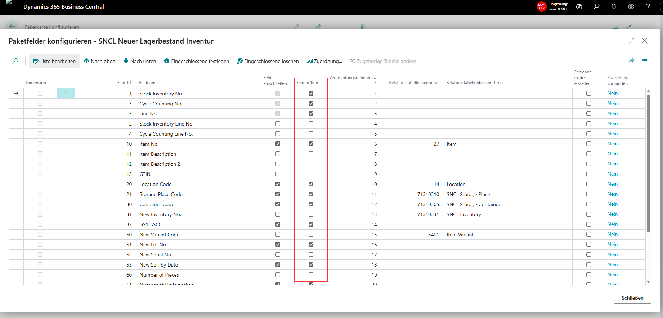Click the Schließen button
663x318 pixels.
[x=632, y=298]
